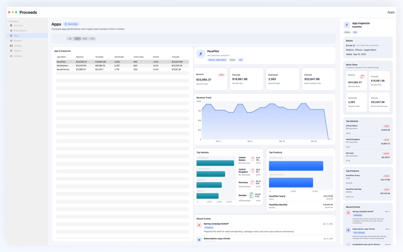The height and width of the screenshot is (252, 403).
Task: Click the United States teal market bar
Action: coord(215,163)
